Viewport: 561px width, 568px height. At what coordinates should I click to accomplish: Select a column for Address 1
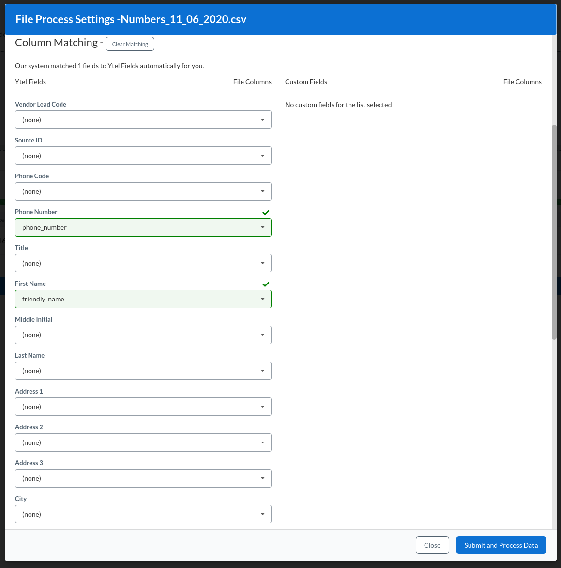143,407
